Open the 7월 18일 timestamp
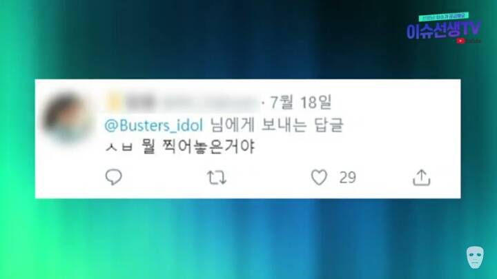Image resolution: width=497 pixels, height=279 pixels. 301,102
